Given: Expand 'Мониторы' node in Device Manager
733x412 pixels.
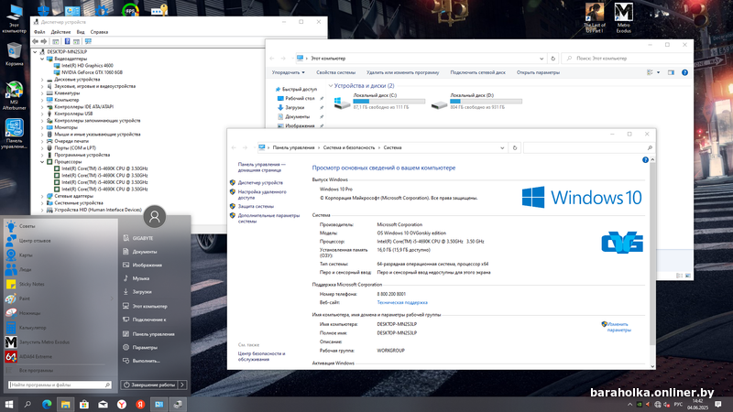Looking at the screenshot, I should point(42,127).
